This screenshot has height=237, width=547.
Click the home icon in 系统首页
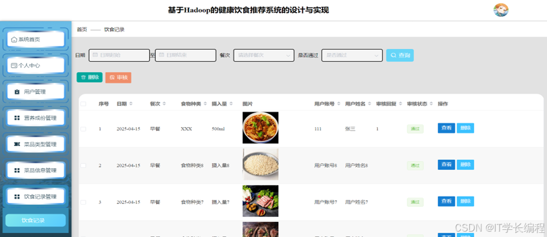tap(14, 39)
